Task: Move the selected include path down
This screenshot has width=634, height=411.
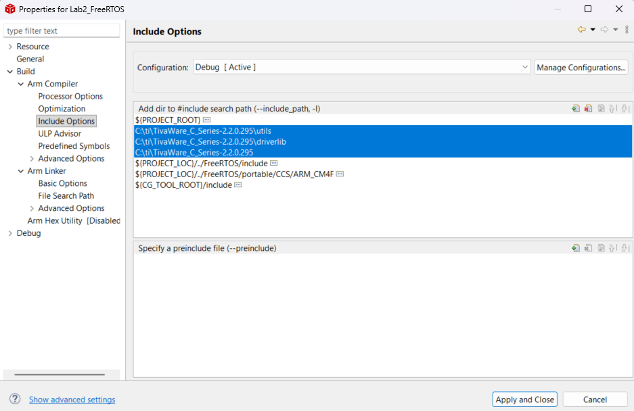Action: tap(623, 108)
